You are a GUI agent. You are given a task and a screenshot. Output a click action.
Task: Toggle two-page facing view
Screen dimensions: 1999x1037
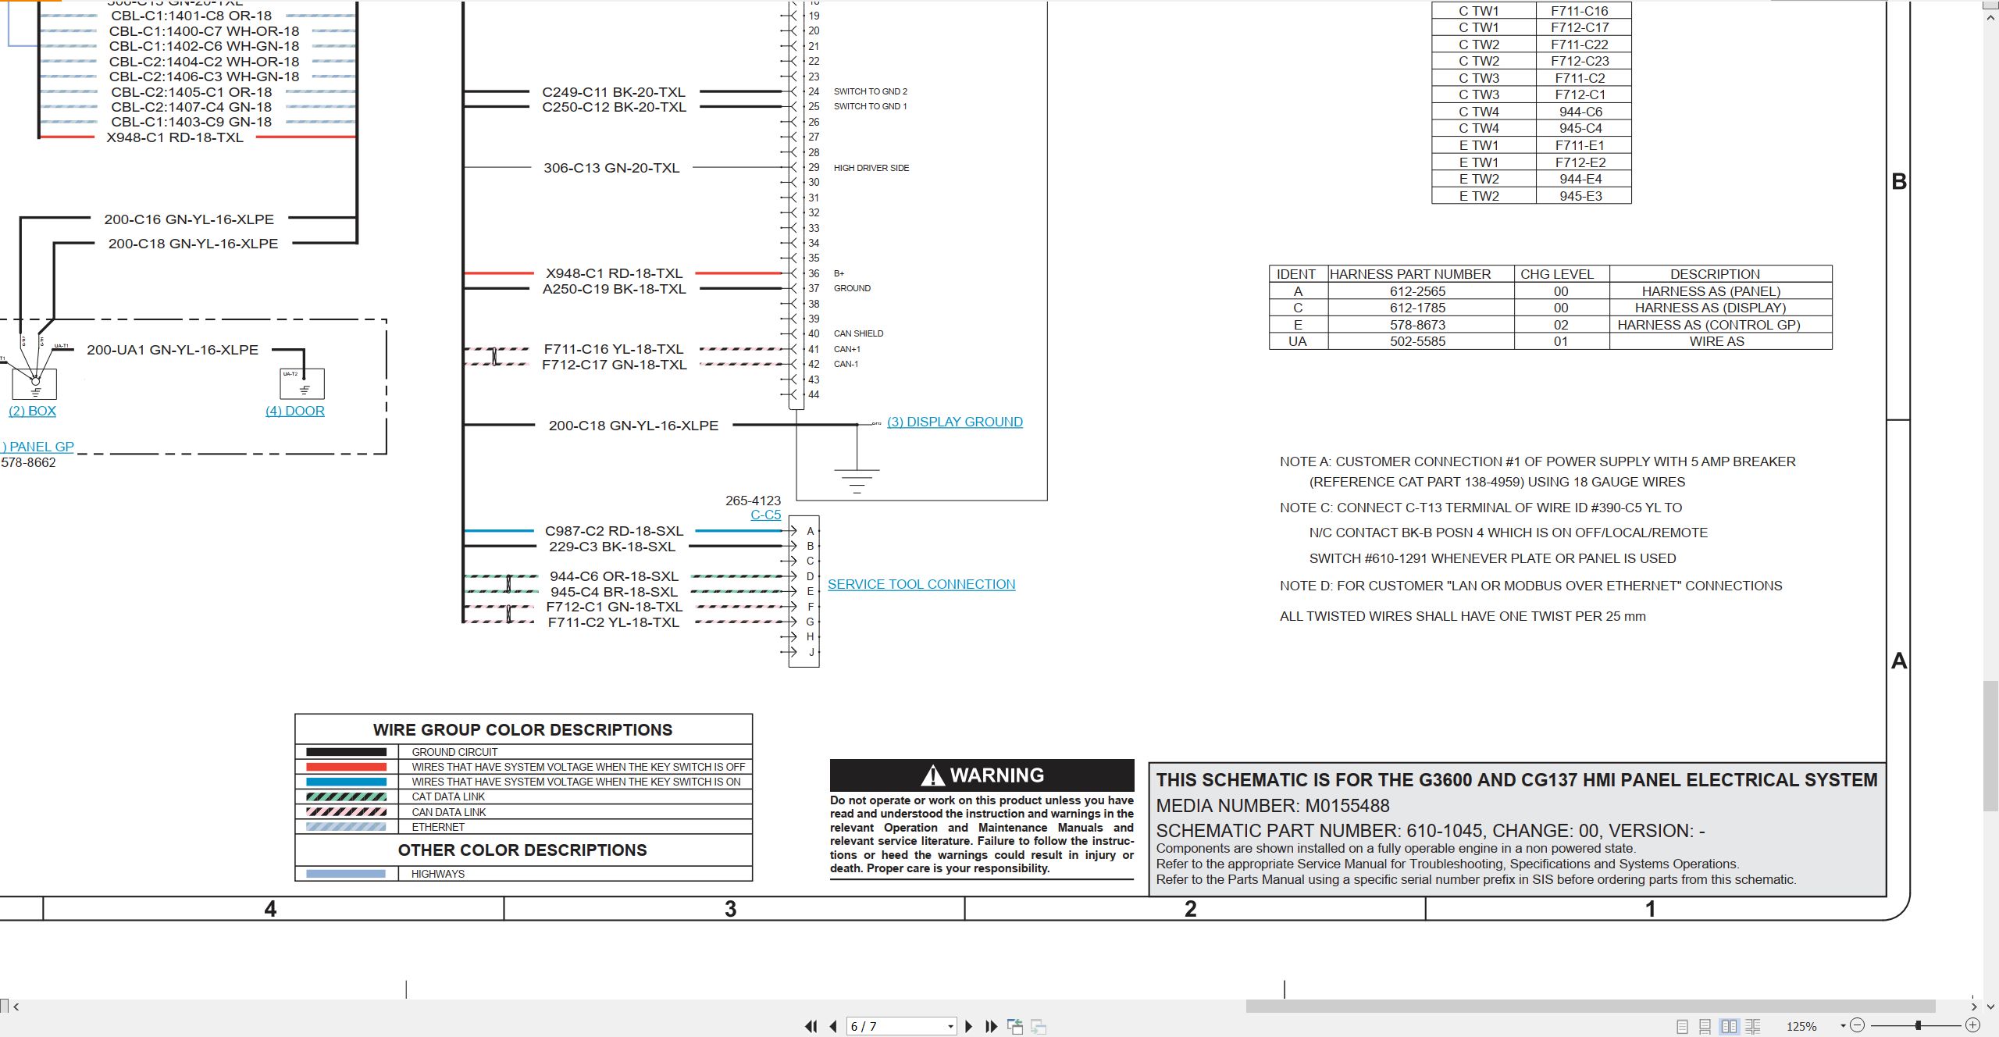tap(1729, 1026)
